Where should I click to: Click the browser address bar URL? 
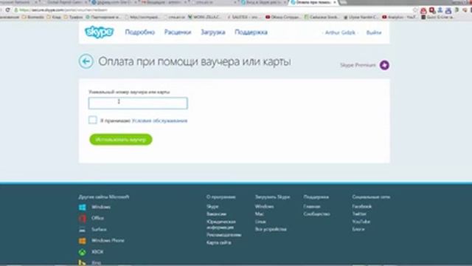[x=63, y=10]
